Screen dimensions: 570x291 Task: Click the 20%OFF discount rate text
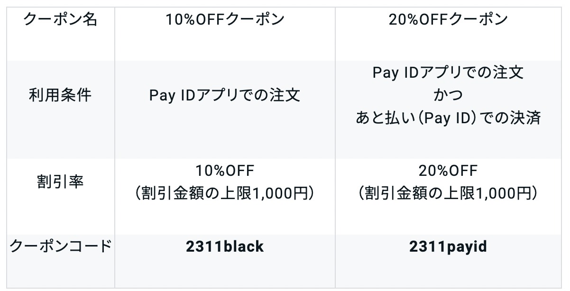tap(448, 170)
